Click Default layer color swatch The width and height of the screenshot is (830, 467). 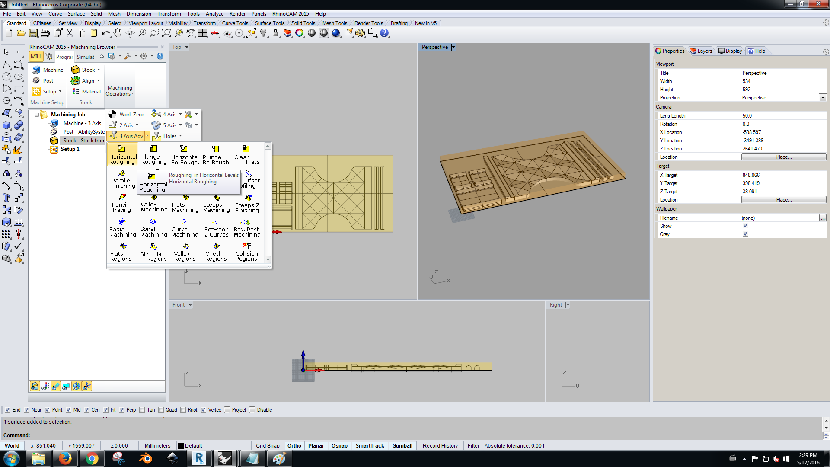coord(181,446)
